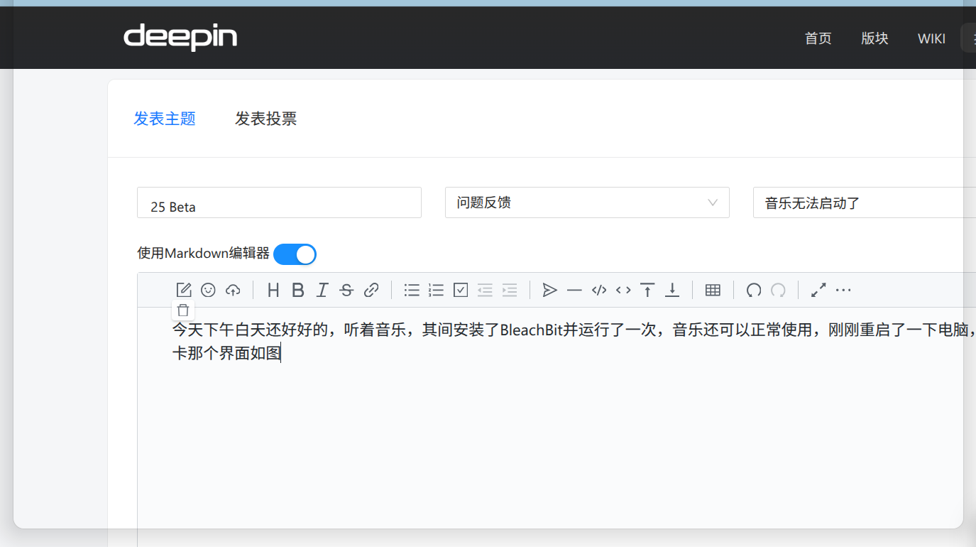Image resolution: width=976 pixels, height=547 pixels.
Task: Go to 首页 in the navigation bar
Action: click(818, 38)
